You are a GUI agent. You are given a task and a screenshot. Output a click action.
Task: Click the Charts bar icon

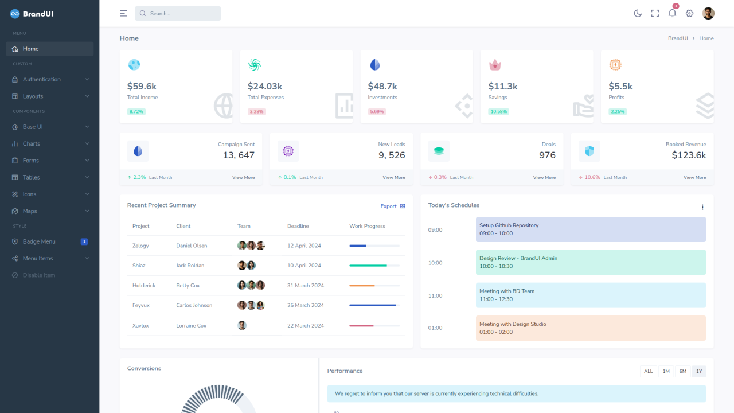[x=15, y=144]
